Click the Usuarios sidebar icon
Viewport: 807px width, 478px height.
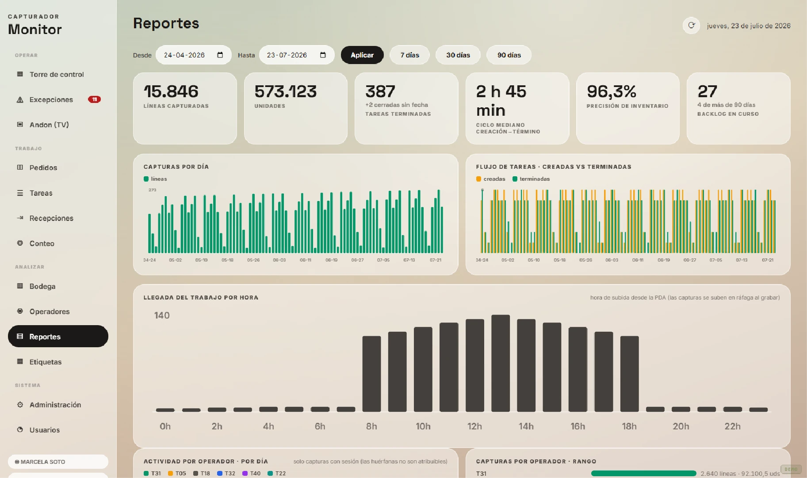click(20, 430)
